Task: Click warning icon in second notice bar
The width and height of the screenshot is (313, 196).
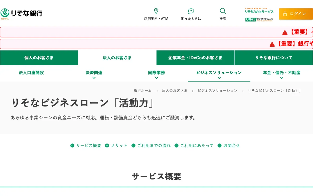Action: coord(272,44)
